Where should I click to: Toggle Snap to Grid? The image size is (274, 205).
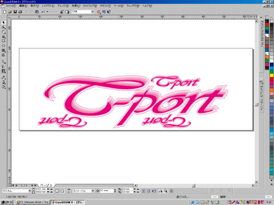(144, 191)
